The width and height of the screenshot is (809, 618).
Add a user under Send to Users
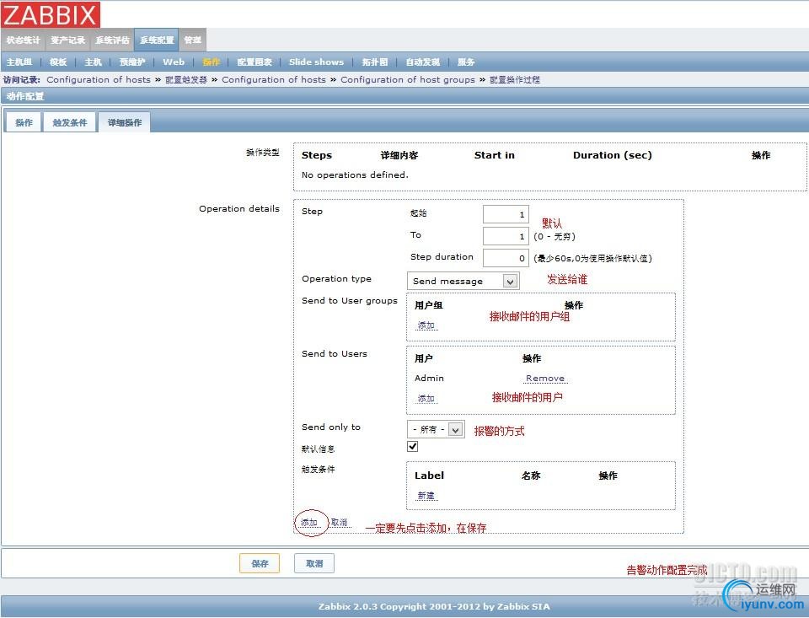point(426,399)
